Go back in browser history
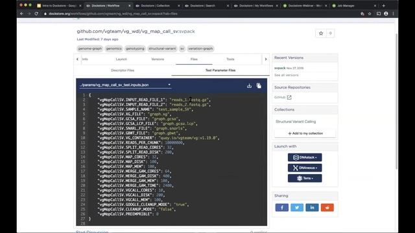This screenshot has height=233, width=415. point(21,14)
